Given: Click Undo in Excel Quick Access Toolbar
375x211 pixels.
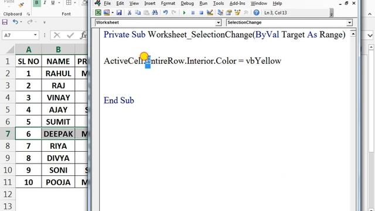Looking at the screenshot, I should point(15,22).
